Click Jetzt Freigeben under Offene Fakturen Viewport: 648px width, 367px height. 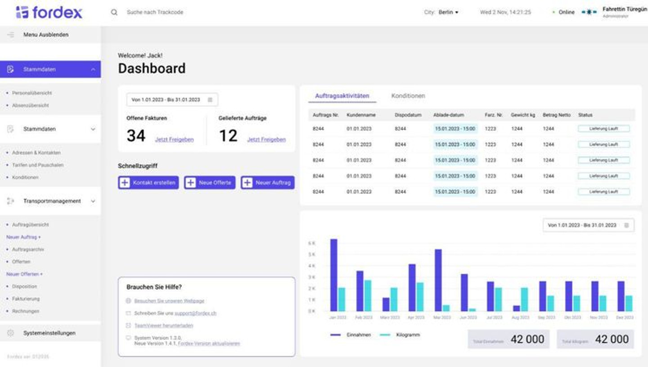pyautogui.click(x=174, y=139)
